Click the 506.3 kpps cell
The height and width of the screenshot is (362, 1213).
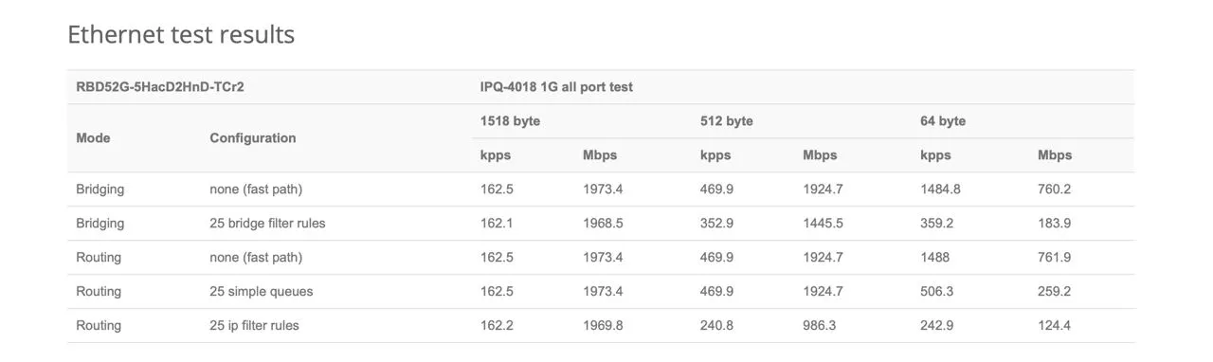[936, 292]
